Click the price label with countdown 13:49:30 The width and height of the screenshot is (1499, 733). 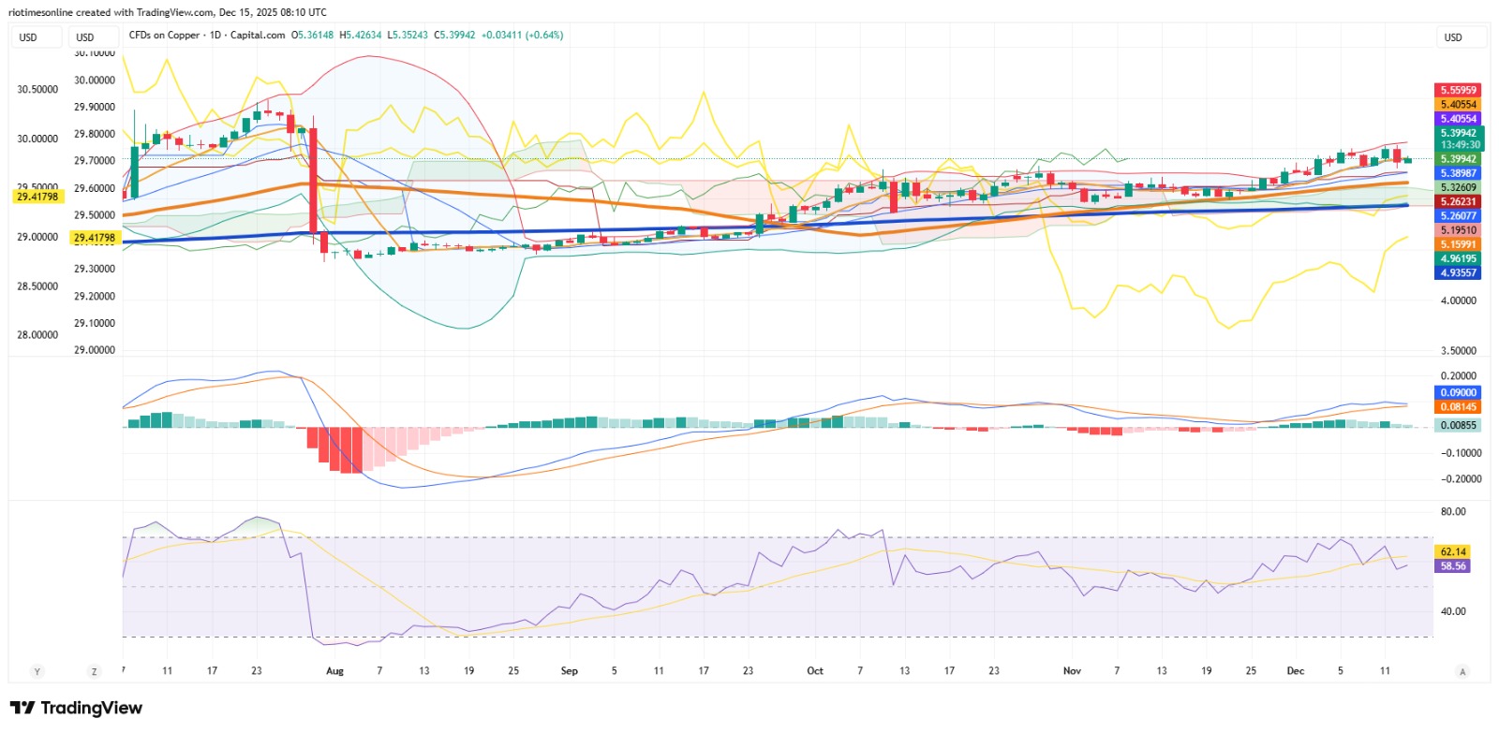point(1460,139)
